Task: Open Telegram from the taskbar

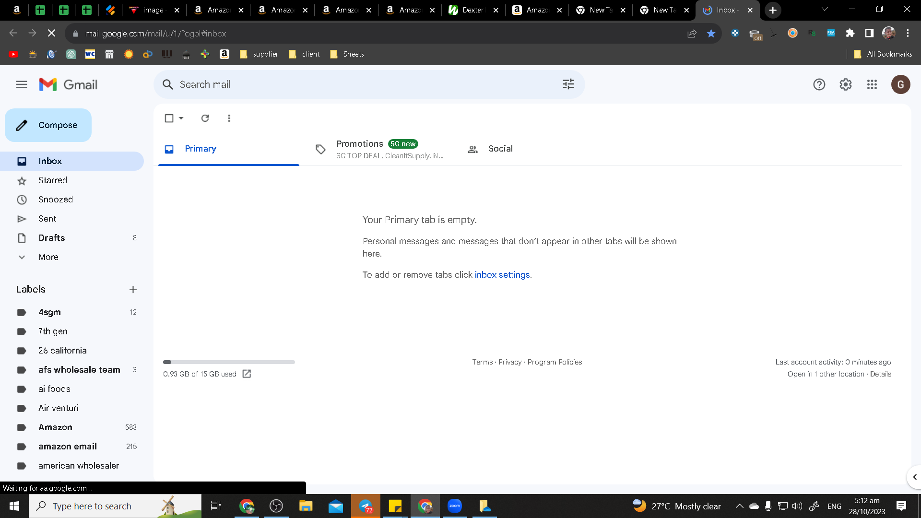Action: [x=366, y=506]
